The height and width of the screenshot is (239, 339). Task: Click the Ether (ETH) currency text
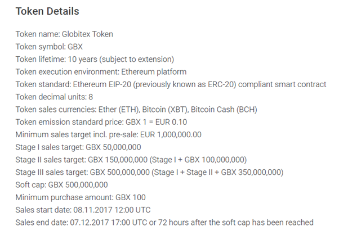tap(119, 110)
